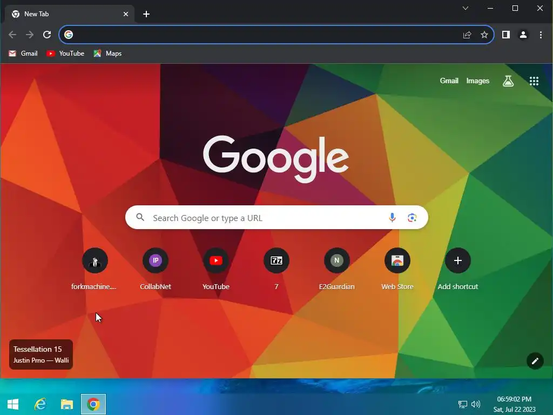Image resolution: width=553 pixels, height=415 pixels.
Task: Click the magnifier icon in search box
Action: click(140, 217)
